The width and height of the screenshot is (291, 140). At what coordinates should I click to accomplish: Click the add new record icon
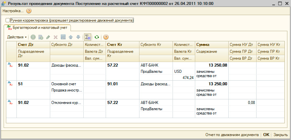[33, 37]
